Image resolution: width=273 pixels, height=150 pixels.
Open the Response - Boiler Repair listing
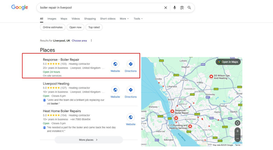tap(61, 60)
